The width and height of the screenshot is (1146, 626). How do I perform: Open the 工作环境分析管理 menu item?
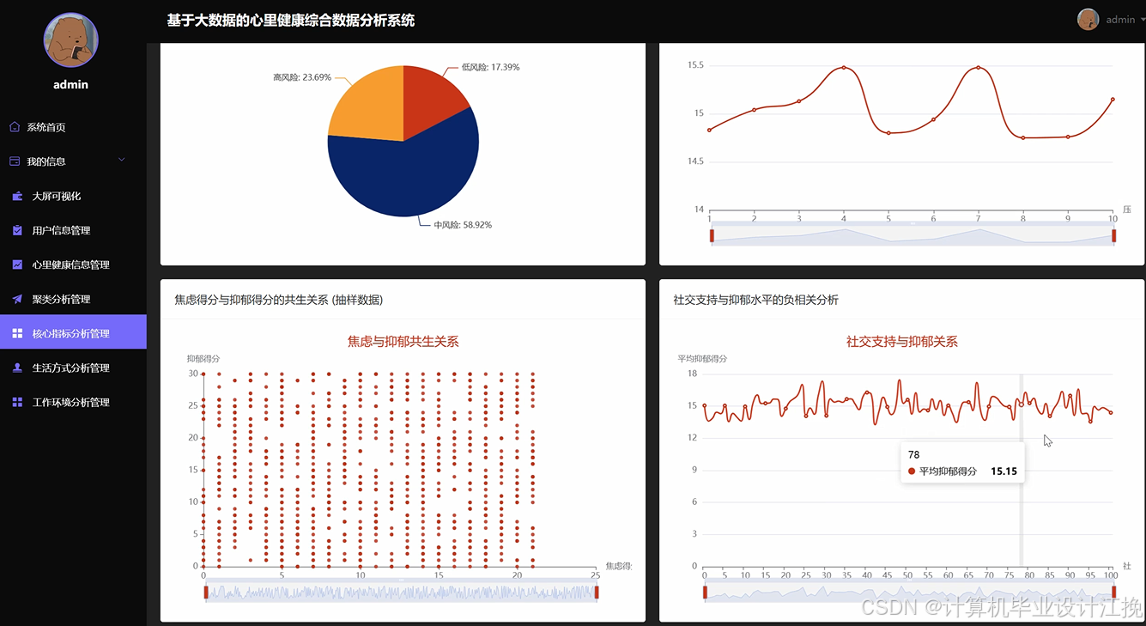tap(73, 402)
